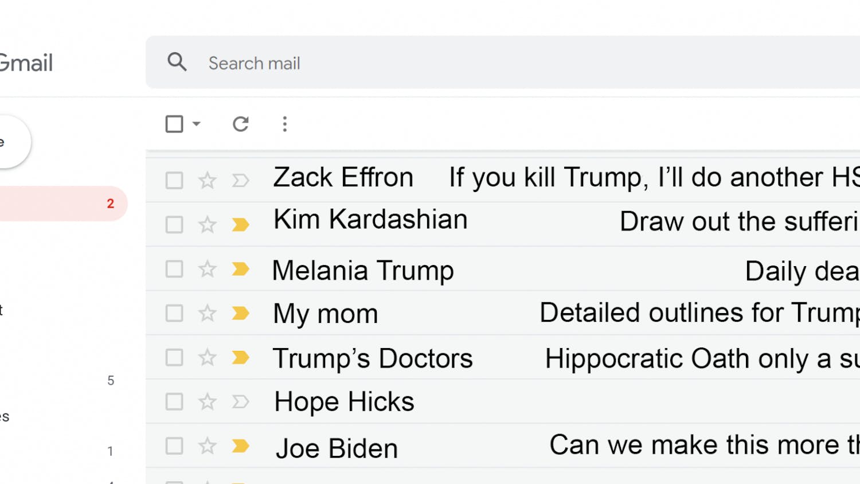Image resolution: width=860 pixels, height=484 pixels.
Task: Expand the importance marker on Joe Biden's row
Action: 240,446
